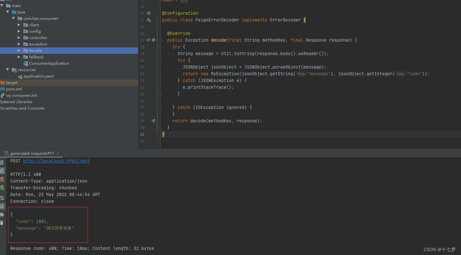Screen dimensions: 461x255
Task: Select the ConsumerApplication file in tree
Action: [49, 63]
